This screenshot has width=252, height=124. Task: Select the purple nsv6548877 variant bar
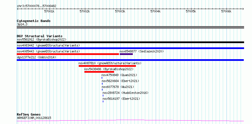pyautogui.click(x=126, y=54)
